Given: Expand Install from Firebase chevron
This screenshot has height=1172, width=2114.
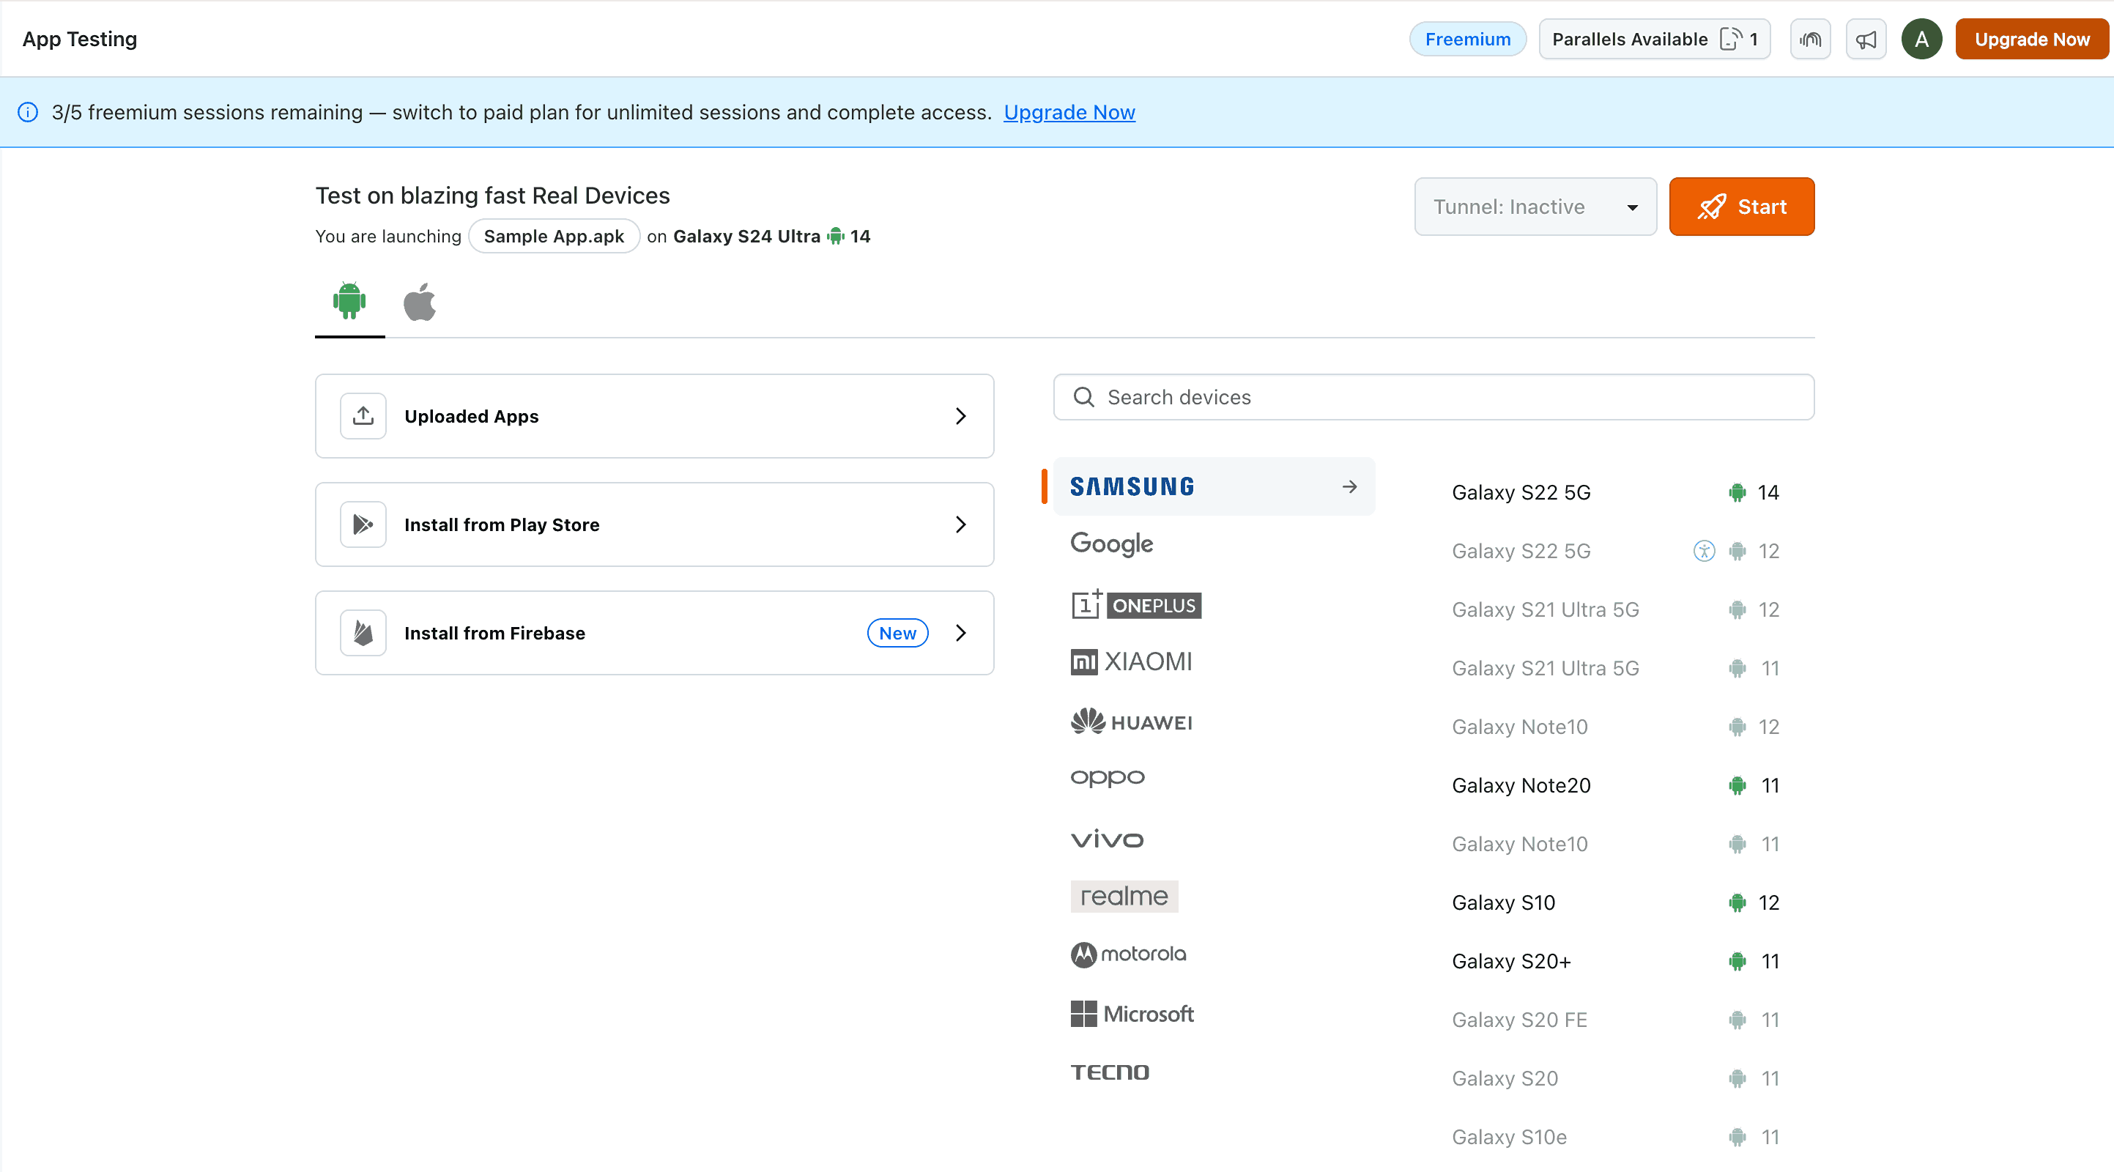Looking at the screenshot, I should (x=961, y=633).
